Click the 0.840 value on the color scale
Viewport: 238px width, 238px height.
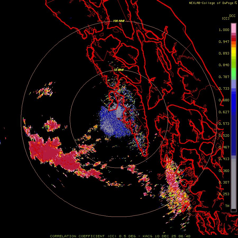click(x=224, y=65)
